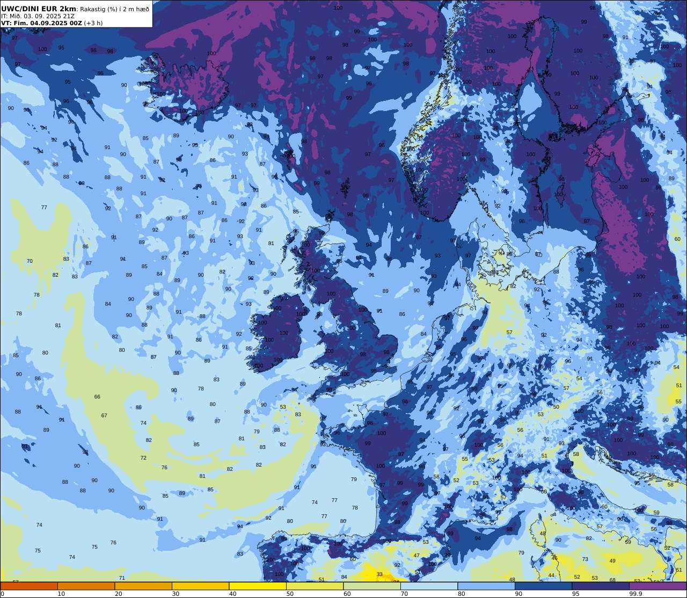The image size is (687, 598).
Task: Click the yellow-green 60–70 legend swatch
Action: click(372, 586)
